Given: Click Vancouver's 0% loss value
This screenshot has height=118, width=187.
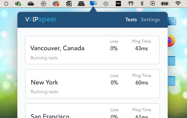Looking at the screenshot, I should tap(114, 49).
